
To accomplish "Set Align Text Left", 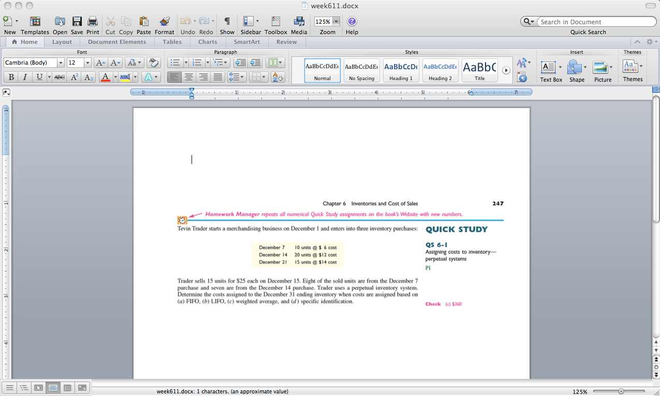I will [174, 77].
